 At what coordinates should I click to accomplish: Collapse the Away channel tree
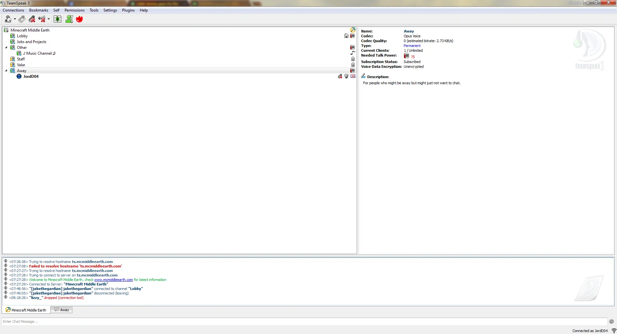click(x=6, y=71)
